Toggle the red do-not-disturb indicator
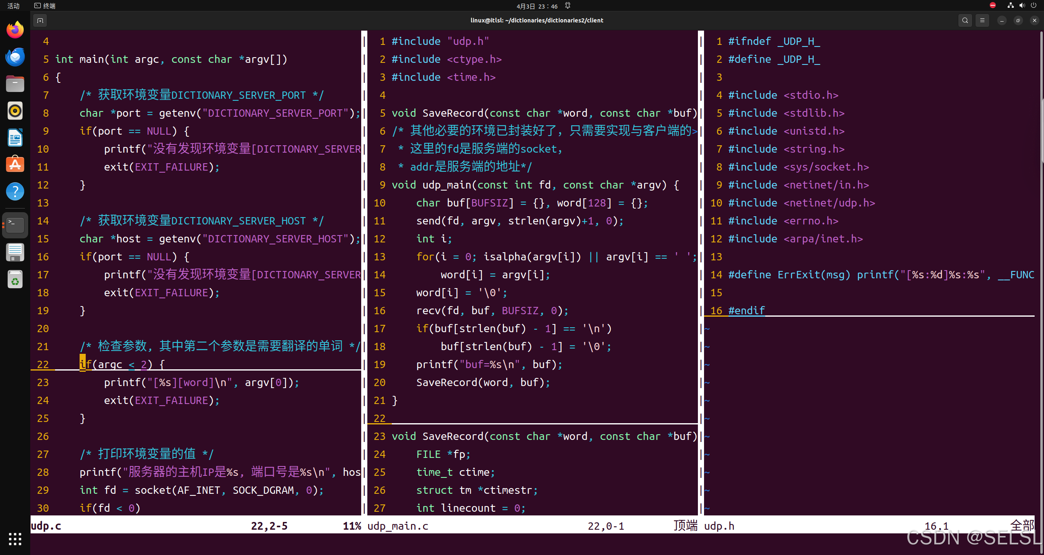Screen dimensions: 1044x555 tap(992, 5)
